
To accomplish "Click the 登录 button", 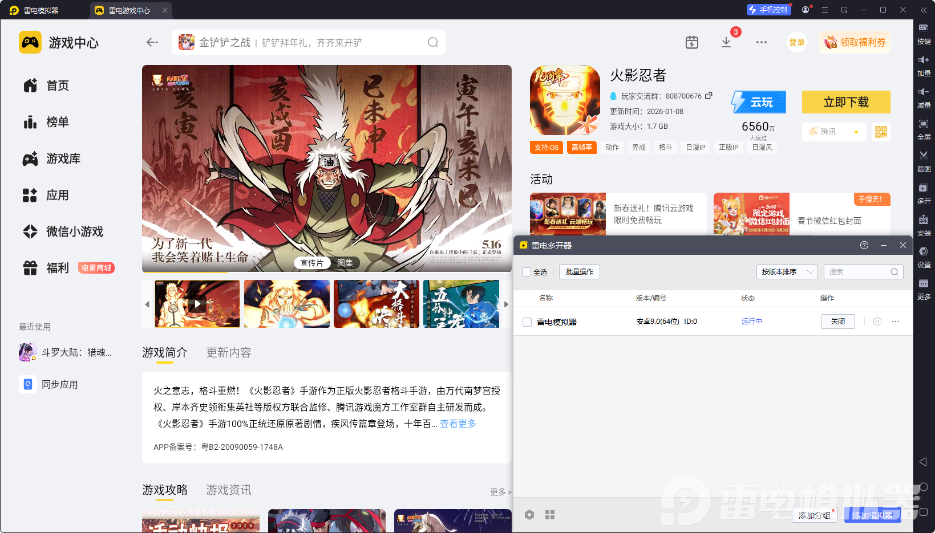I will [x=797, y=42].
